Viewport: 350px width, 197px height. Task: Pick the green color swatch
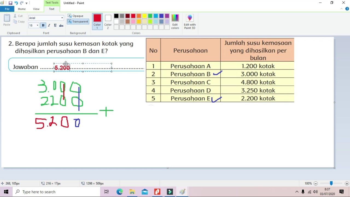(150, 16)
